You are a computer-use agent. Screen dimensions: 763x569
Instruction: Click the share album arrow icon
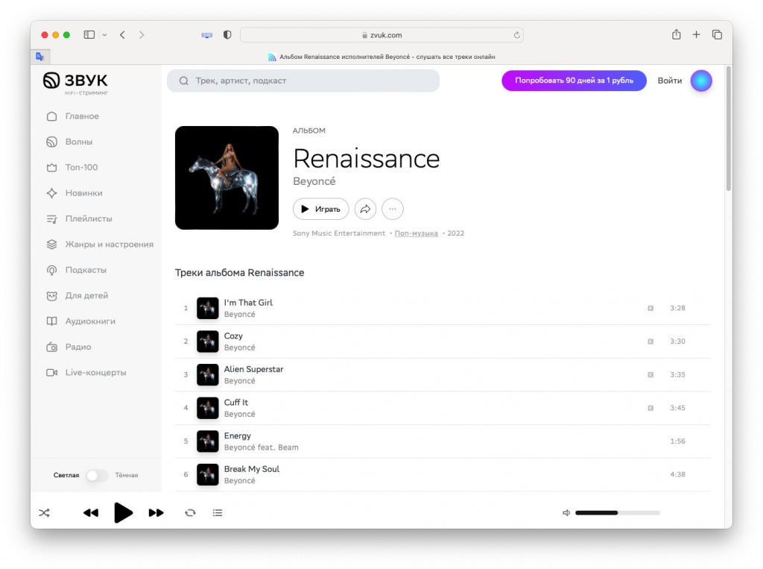365,209
